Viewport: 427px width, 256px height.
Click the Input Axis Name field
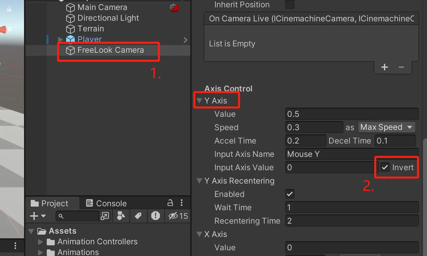click(352, 154)
